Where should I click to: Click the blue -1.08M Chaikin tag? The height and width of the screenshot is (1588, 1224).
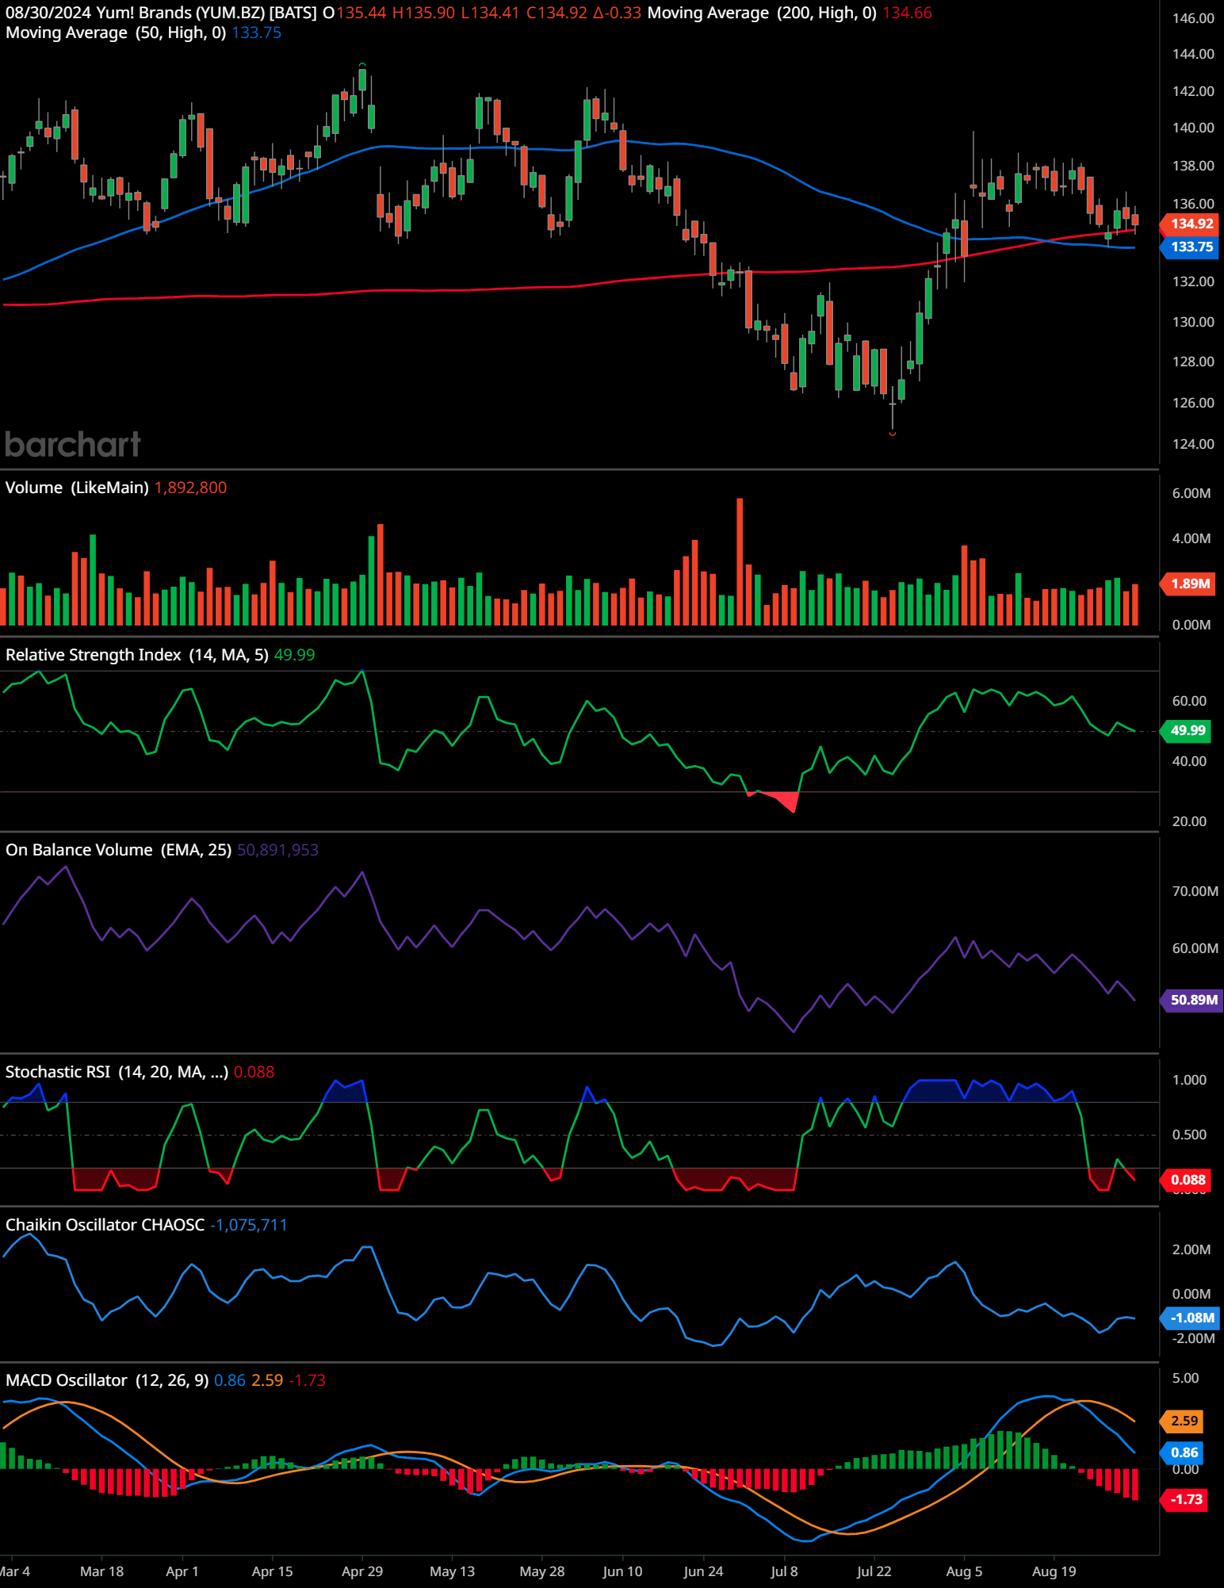pos(1191,1318)
